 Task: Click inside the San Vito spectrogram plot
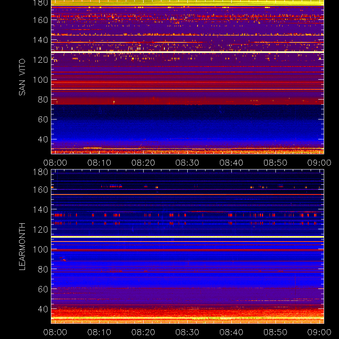pos(187,77)
